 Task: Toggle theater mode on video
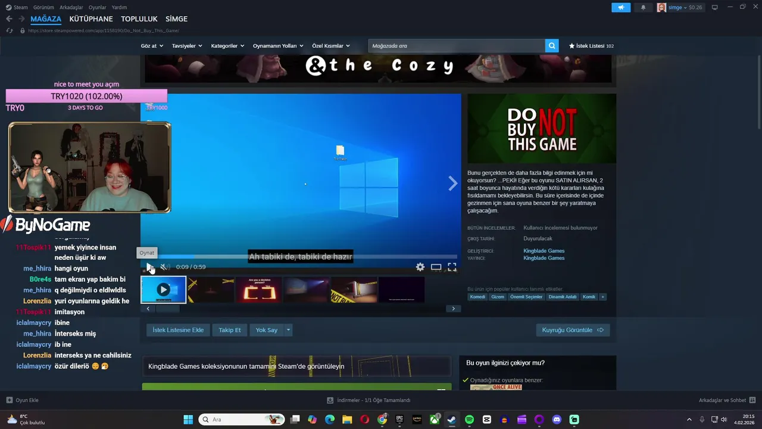point(436,267)
